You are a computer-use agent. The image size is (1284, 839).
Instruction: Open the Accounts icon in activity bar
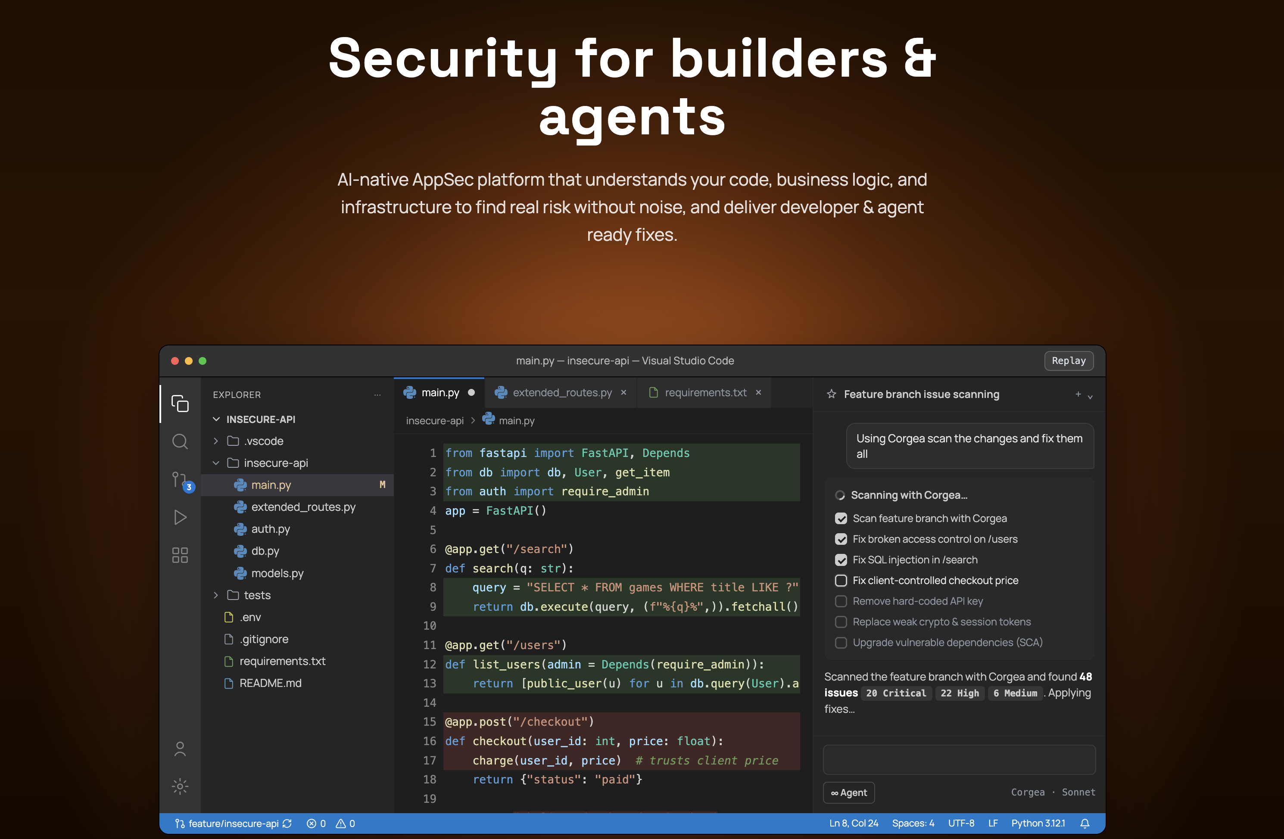(180, 749)
